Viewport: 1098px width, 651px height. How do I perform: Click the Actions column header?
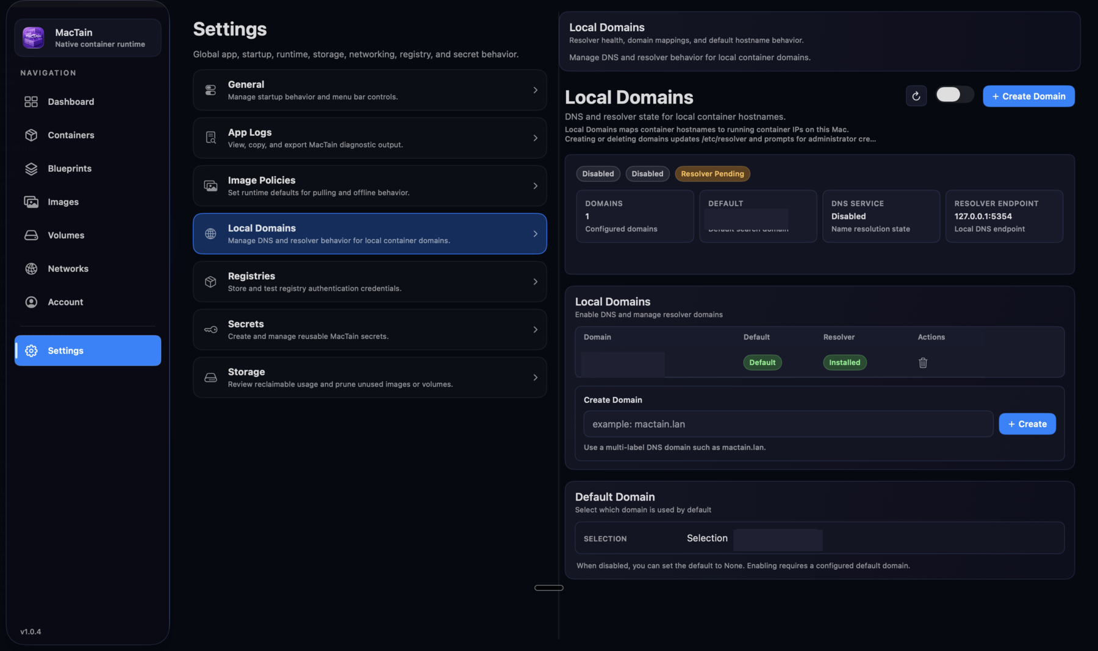931,337
